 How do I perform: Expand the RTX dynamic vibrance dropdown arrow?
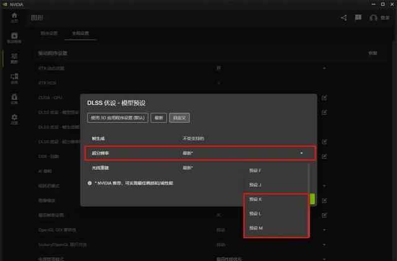coord(324,68)
